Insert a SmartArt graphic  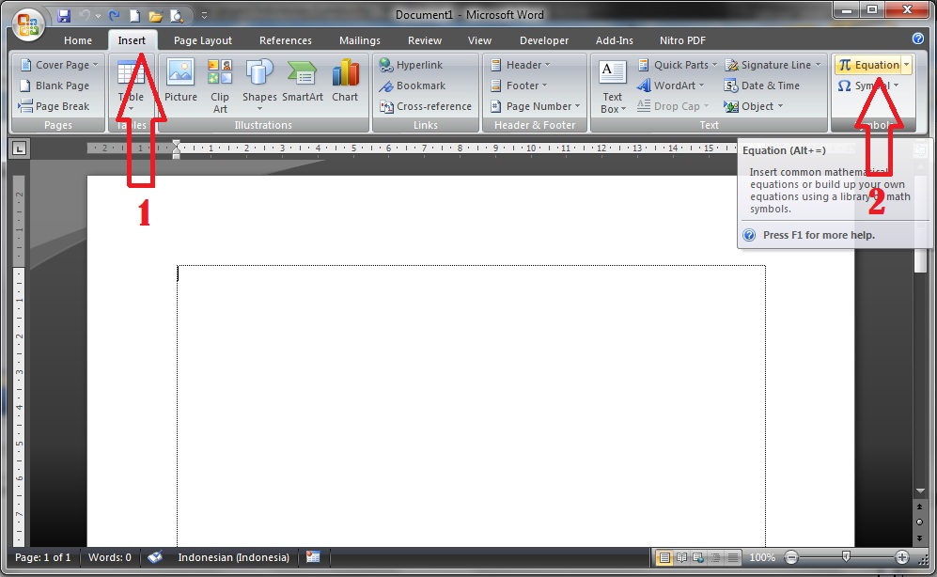tap(303, 81)
